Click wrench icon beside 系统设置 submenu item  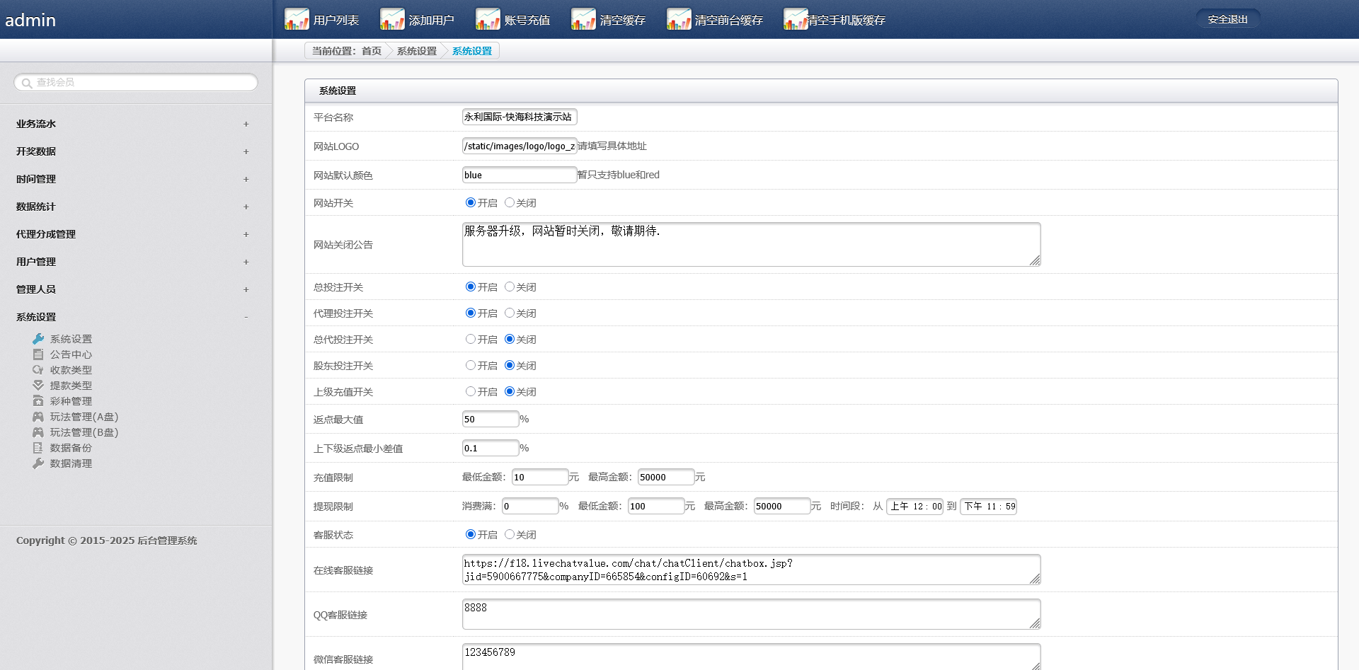tap(38, 339)
